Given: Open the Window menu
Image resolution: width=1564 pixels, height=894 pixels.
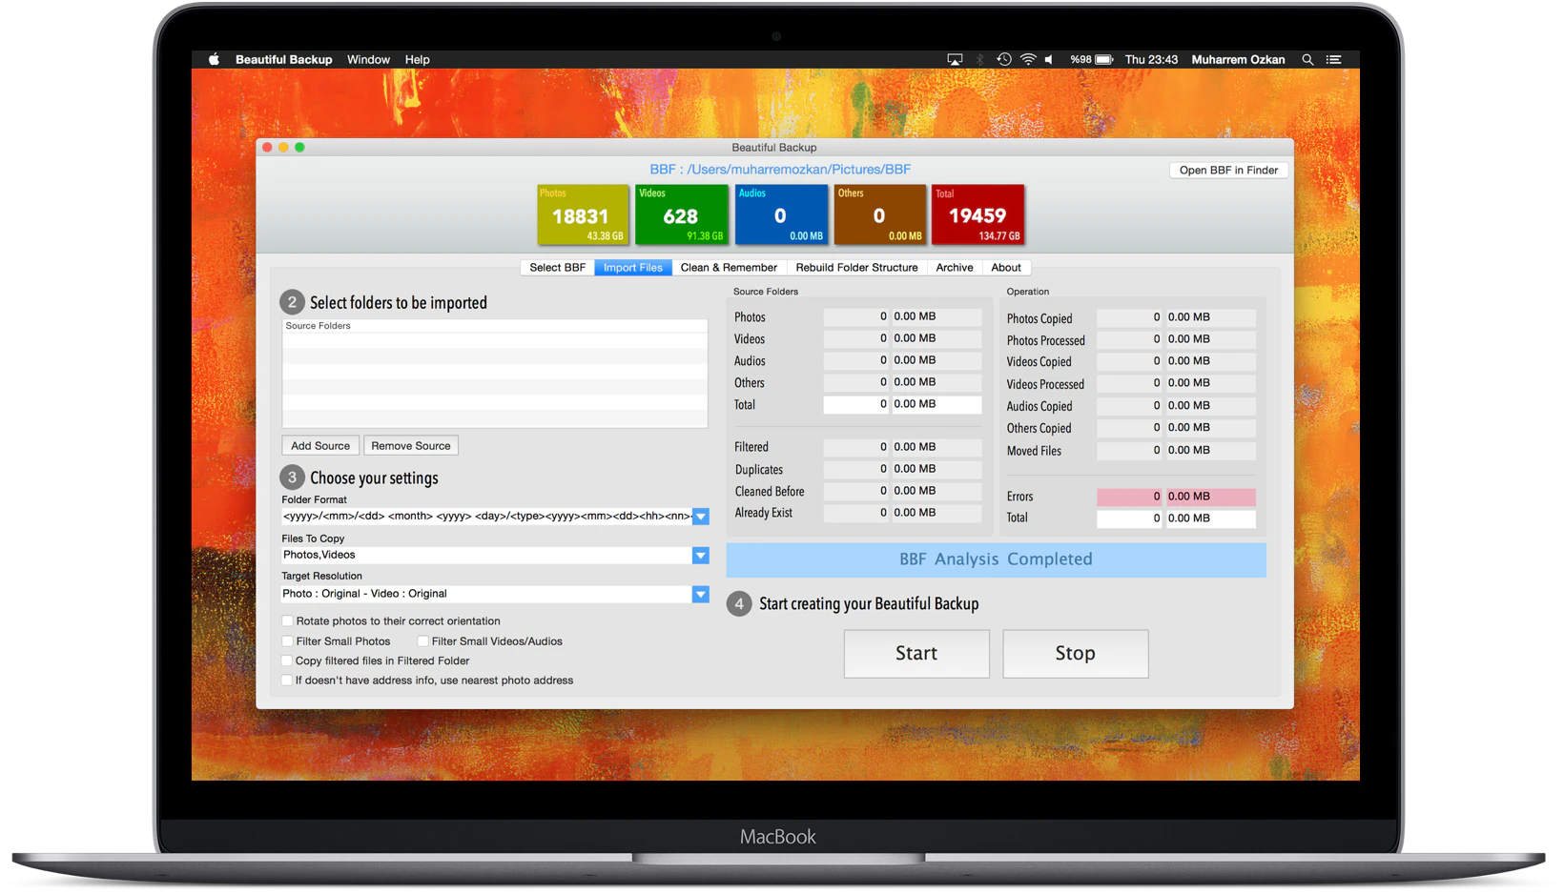Looking at the screenshot, I should pos(368,59).
